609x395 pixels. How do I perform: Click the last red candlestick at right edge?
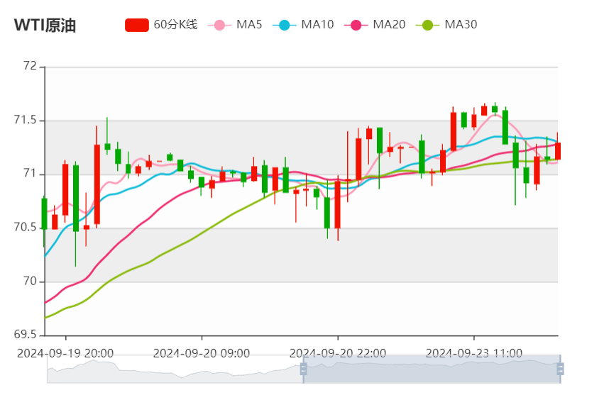558,151
